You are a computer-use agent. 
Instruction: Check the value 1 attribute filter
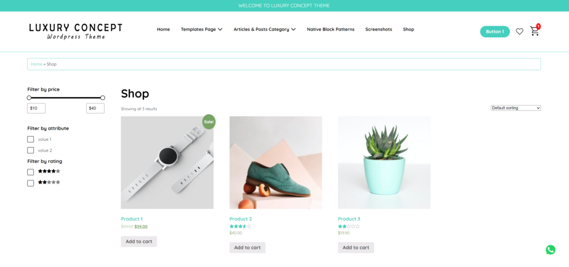pos(31,139)
